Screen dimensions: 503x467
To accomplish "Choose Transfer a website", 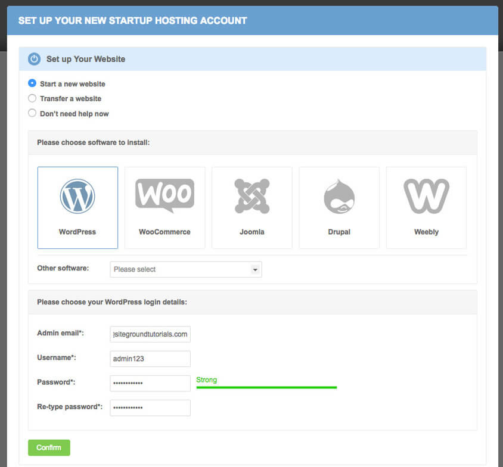I will point(32,98).
